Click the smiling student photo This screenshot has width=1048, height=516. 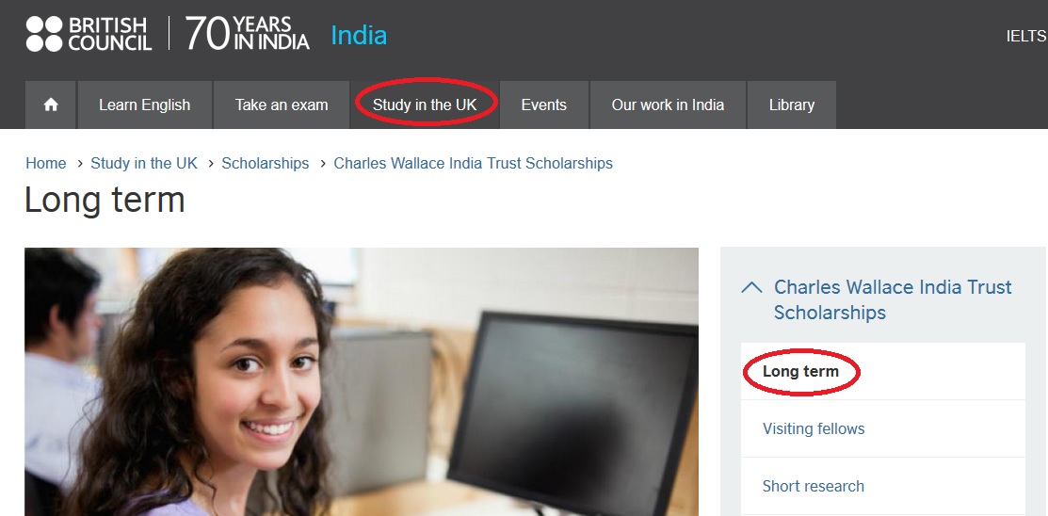point(362,381)
